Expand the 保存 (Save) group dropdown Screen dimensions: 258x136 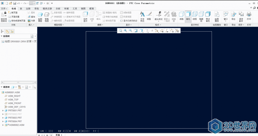pos(241,25)
